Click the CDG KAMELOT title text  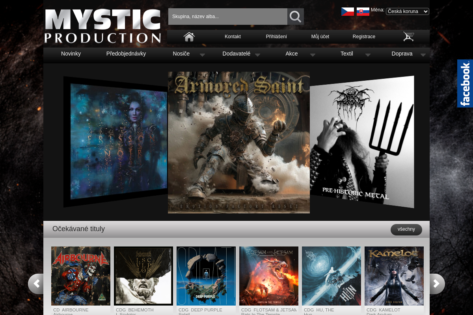384,310
